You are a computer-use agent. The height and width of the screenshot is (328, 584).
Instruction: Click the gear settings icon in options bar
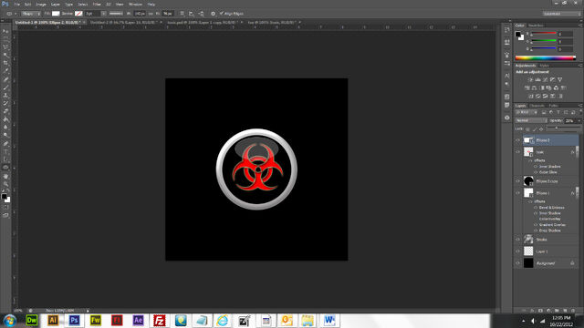(213, 14)
